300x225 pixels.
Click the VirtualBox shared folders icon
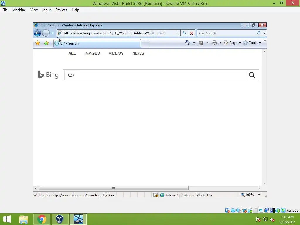(x=255, y=210)
